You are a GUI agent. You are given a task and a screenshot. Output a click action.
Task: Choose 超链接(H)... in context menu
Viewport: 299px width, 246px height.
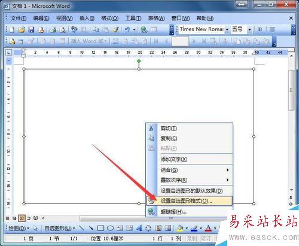[190, 212]
